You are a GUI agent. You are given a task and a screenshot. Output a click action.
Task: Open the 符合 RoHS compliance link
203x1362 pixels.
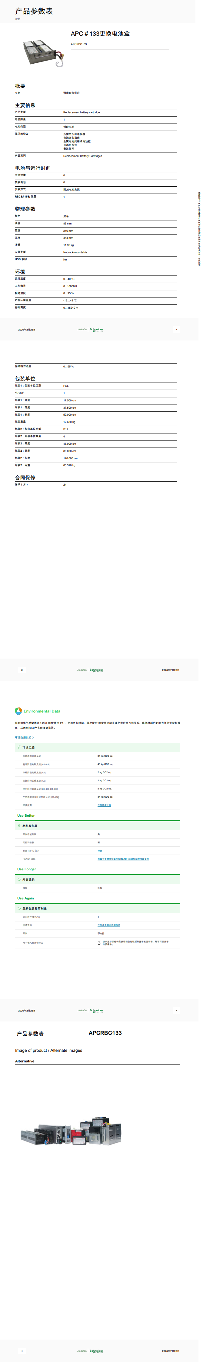(x=100, y=851)
